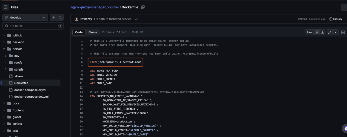This screenshot has width=347, height=137.
Task: Open commit hash 1c9f751
Action: coord(302,19)
